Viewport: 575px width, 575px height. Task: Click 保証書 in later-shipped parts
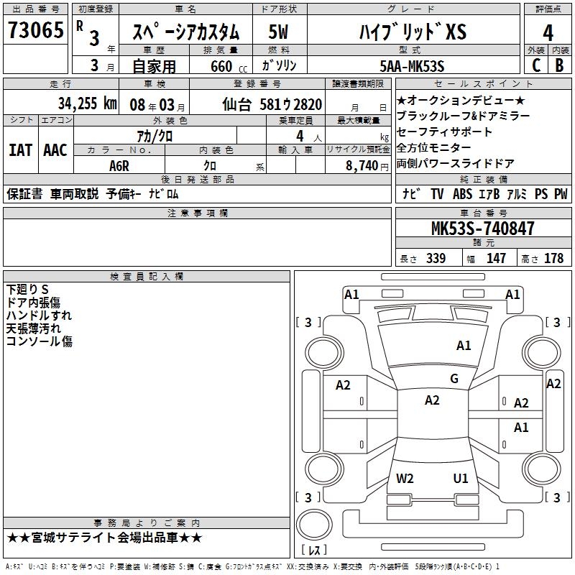coord(24,193)
